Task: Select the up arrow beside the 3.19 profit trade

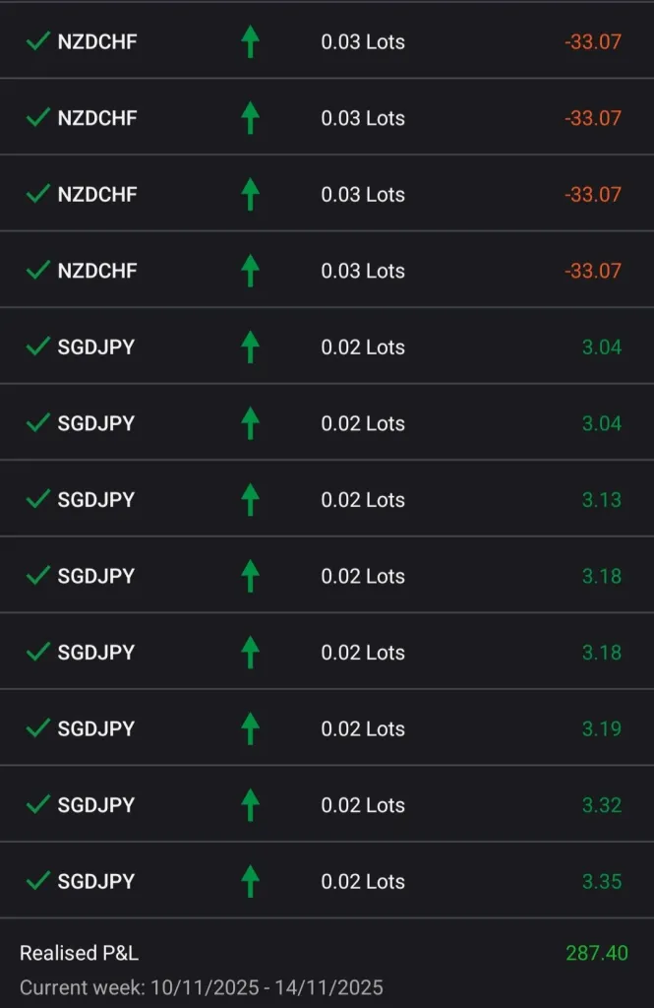Action: (250, 728)
